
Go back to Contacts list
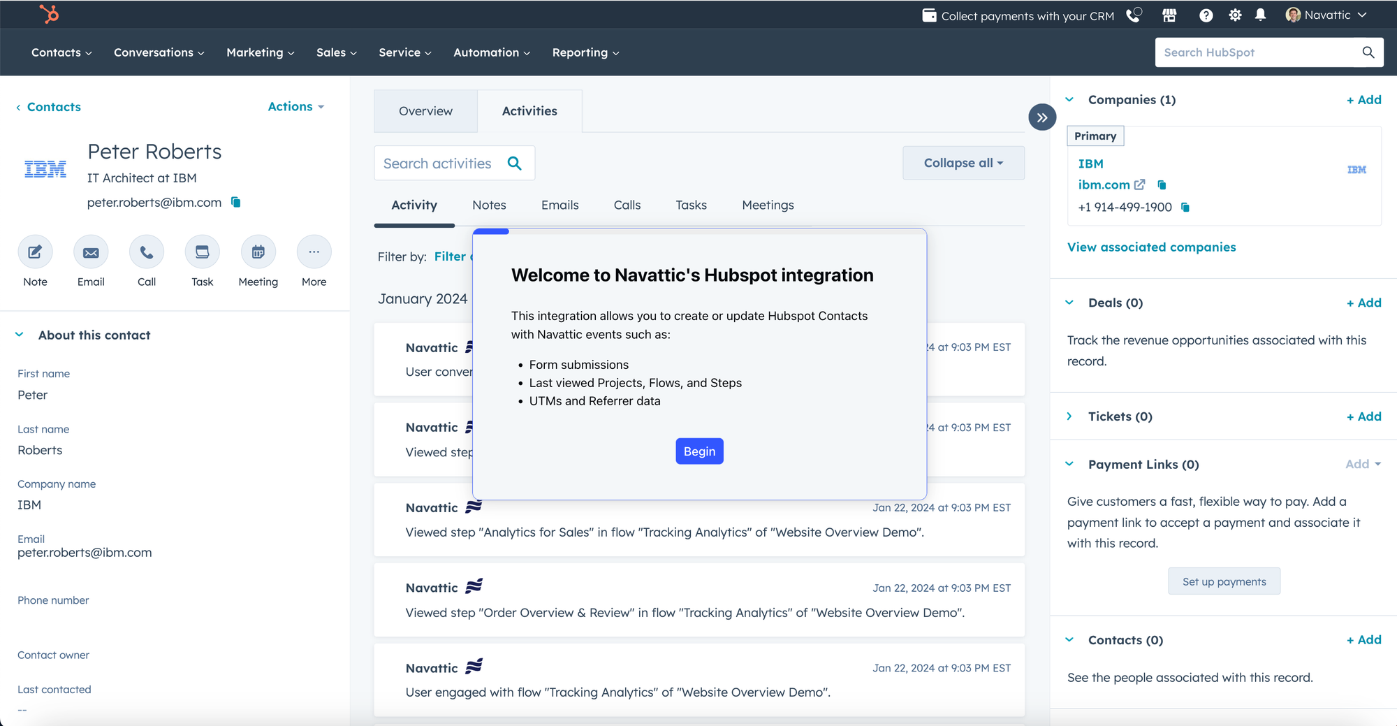point(48,107)
